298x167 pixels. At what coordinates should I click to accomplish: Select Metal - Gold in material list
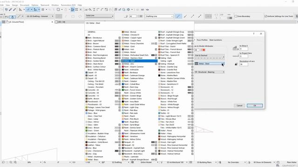[140, 46]
